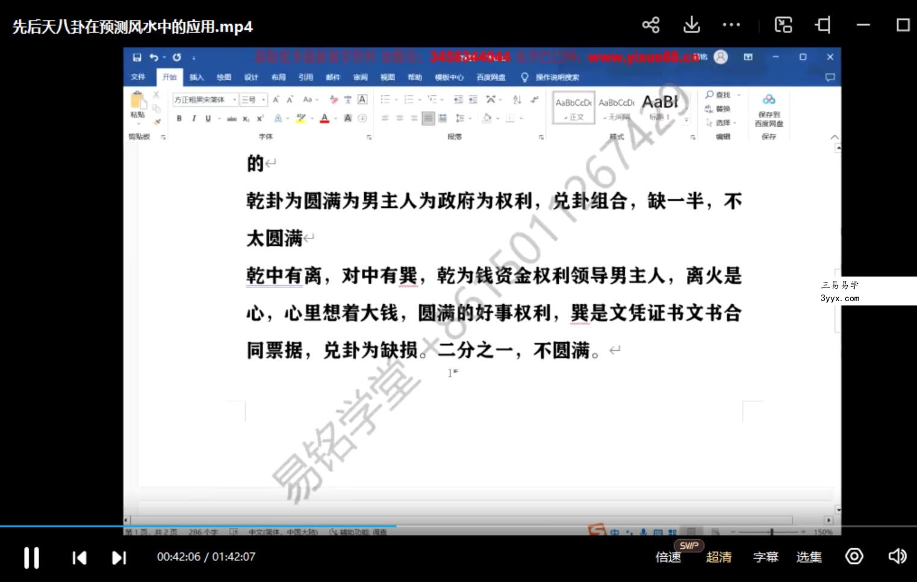The height and width of the screenshot is (582, 917).
Task: Toggle strikethrough abc formatting
Action: point(232,119)
